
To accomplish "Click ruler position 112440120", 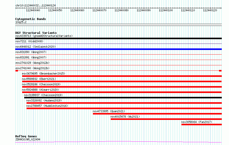I will [210, 10].
